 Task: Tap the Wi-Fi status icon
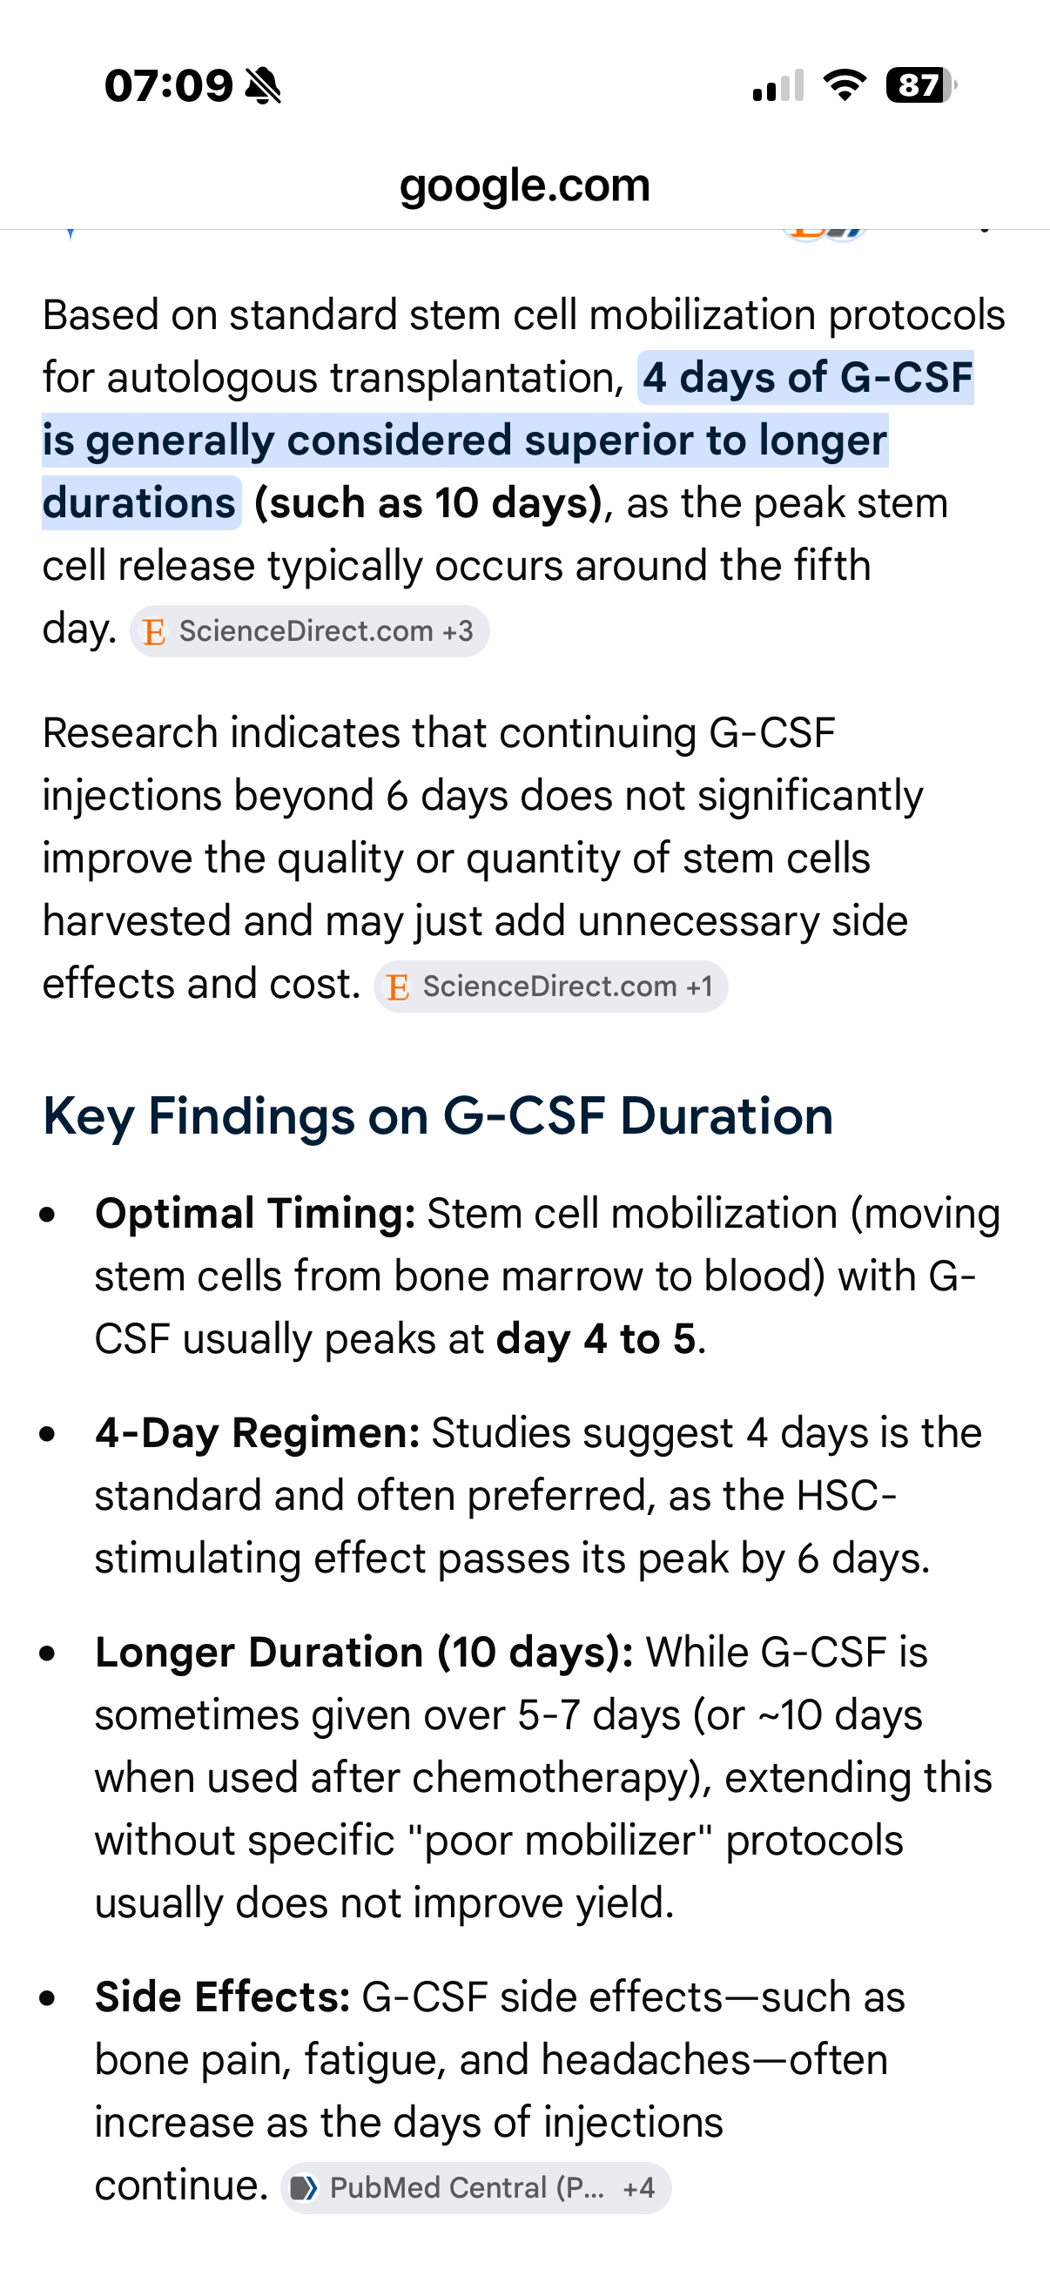(845, 85)
